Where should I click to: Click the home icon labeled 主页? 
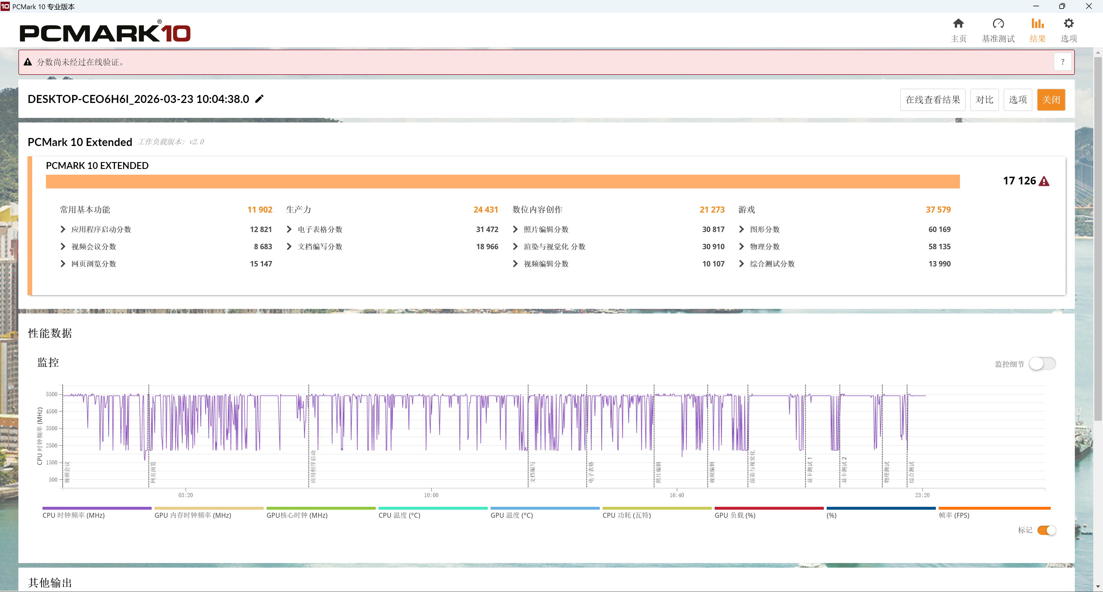[958, 24]
